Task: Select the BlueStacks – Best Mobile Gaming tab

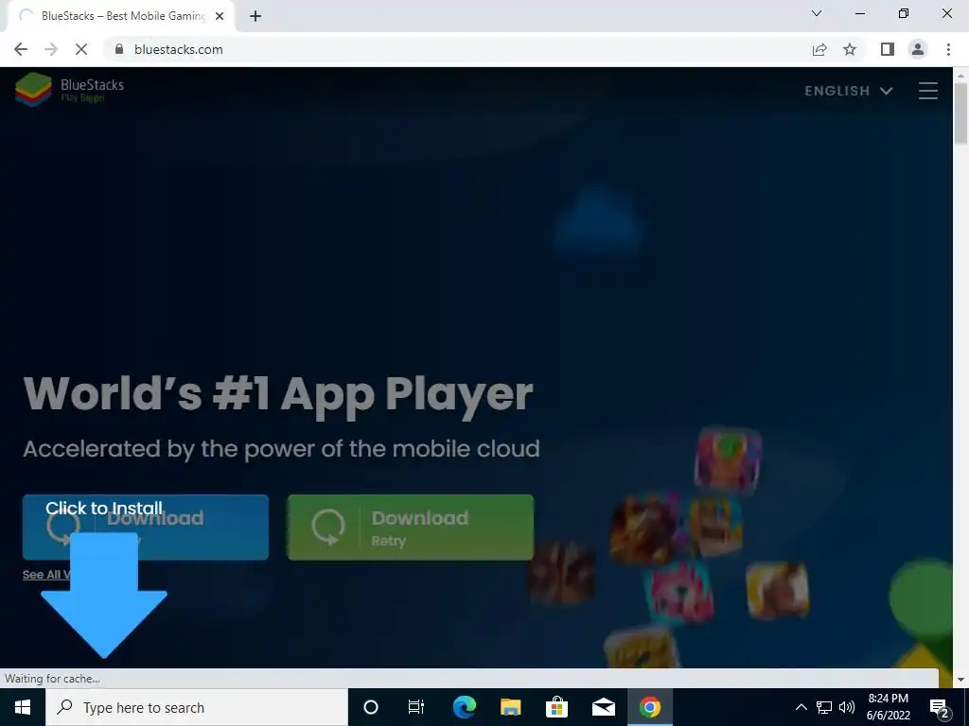Action: click(x=120, y=16)
